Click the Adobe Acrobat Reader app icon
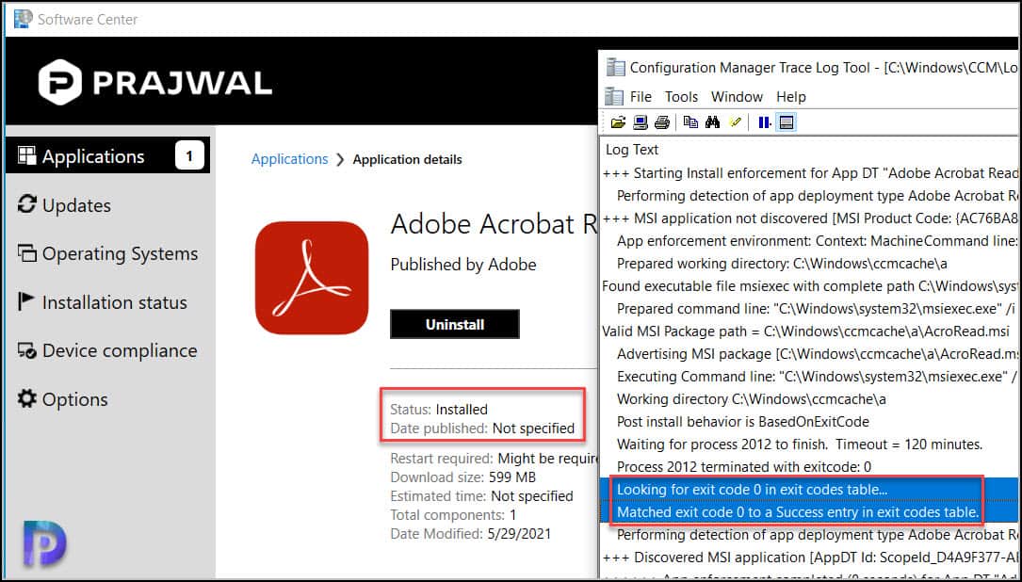The image size is (1022, 582). pos(312,278)
